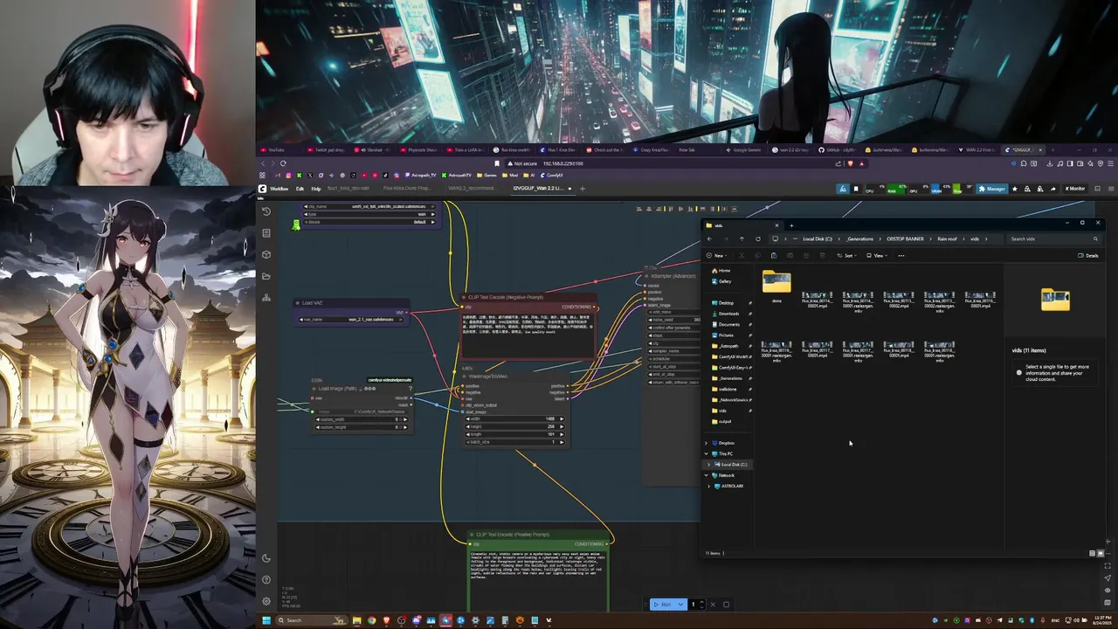Collapse the Load VAE node toggle dot

pyautogui.click(x=296, y=303)
